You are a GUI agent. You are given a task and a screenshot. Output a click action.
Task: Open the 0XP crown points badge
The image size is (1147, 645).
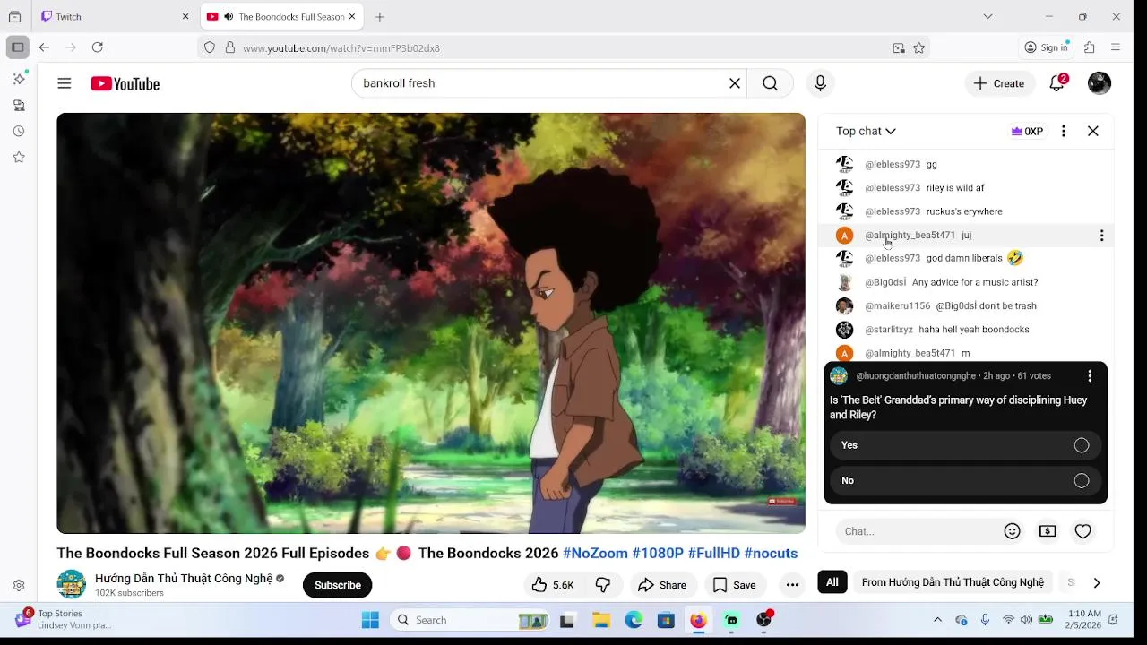pyautogui.click(x=1027, y=131)
